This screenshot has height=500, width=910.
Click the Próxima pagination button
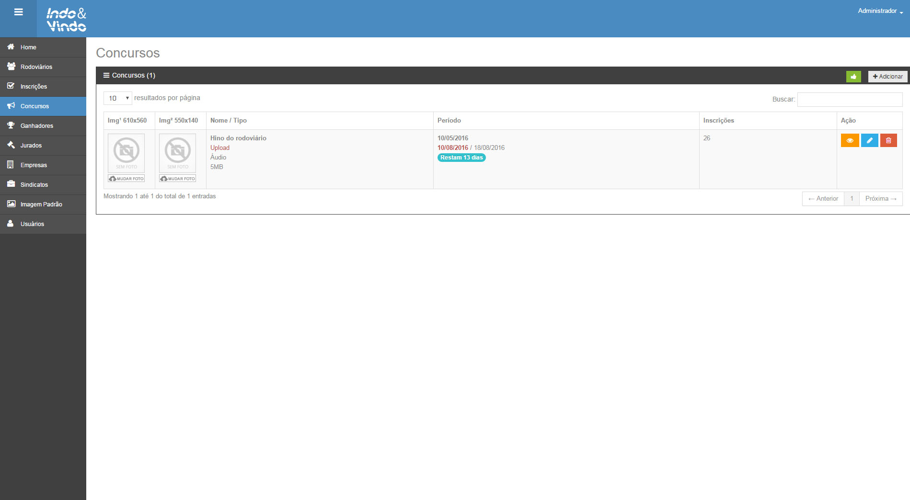point(880,199)
